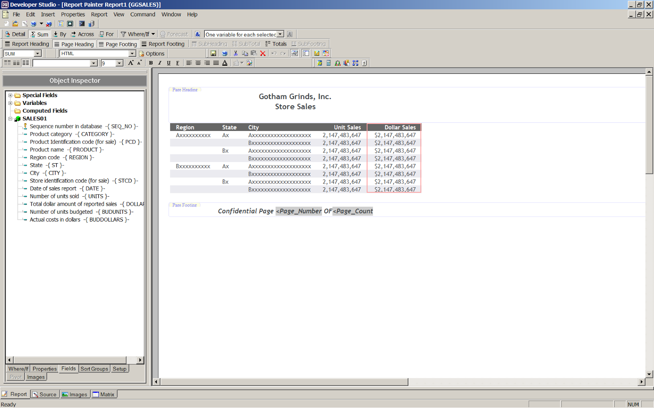
Task: Click the By sort button
Action: [60, 34]
